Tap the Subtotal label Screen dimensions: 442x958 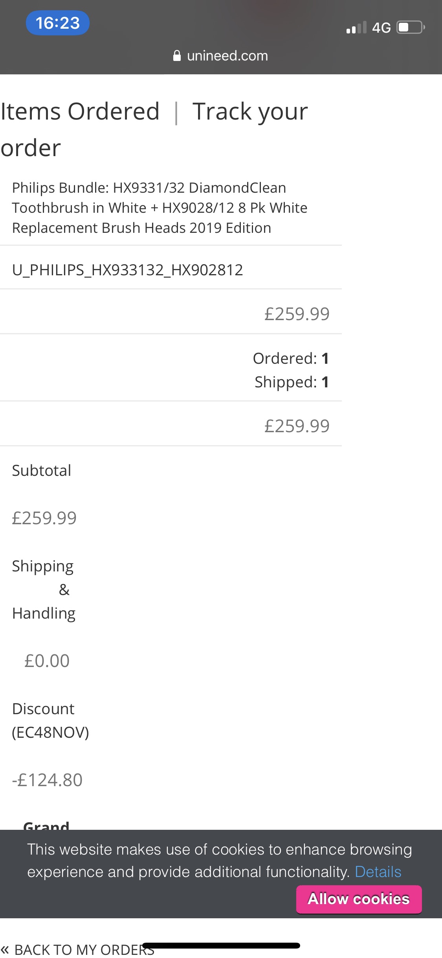tap(42, 470)
